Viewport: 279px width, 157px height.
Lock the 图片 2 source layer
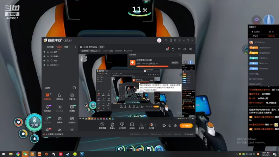click(x=48, y=65)
